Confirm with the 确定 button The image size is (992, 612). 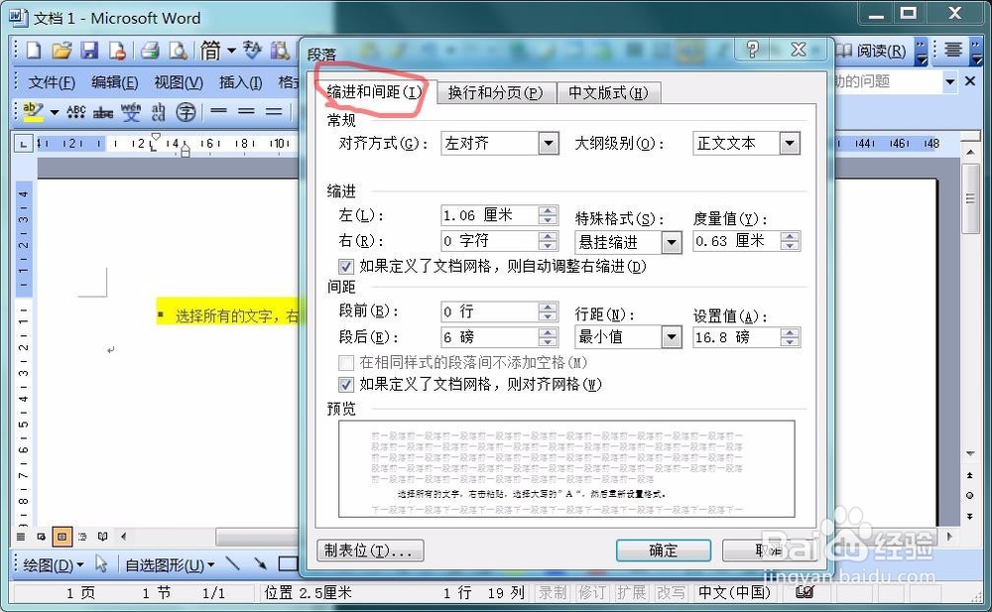(x=663, y=551)
